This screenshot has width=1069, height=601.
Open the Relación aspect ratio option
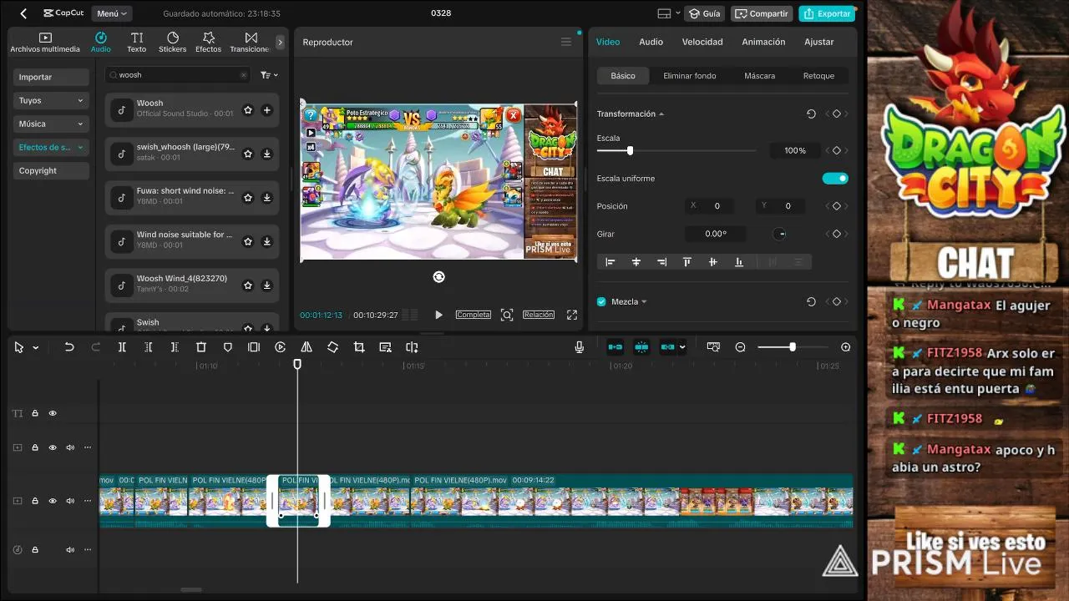point(539,315)
